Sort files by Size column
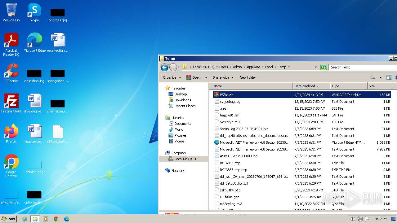Screen dimensions: 397x223 tap(380, 86)
